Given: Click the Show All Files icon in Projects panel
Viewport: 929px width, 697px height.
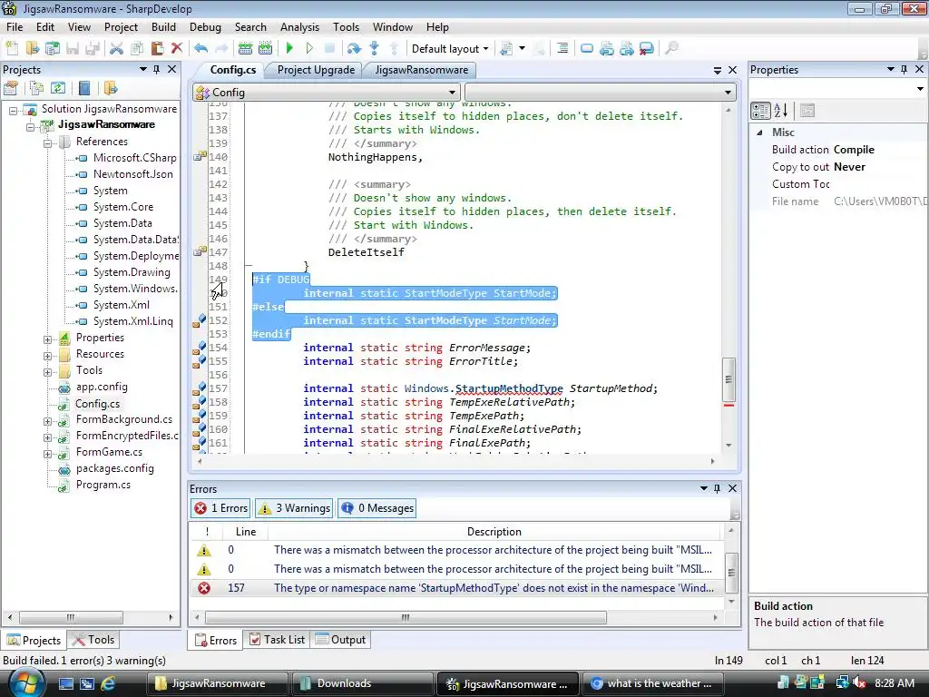Looking at the screenshot, I should (36, 88).
